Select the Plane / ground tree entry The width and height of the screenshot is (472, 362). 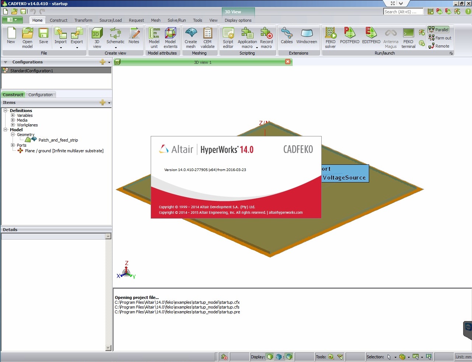pos(64,151)
